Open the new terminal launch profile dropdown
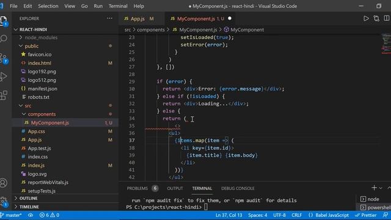The width and height of the screenshot is (391, 220). (381, 188)
